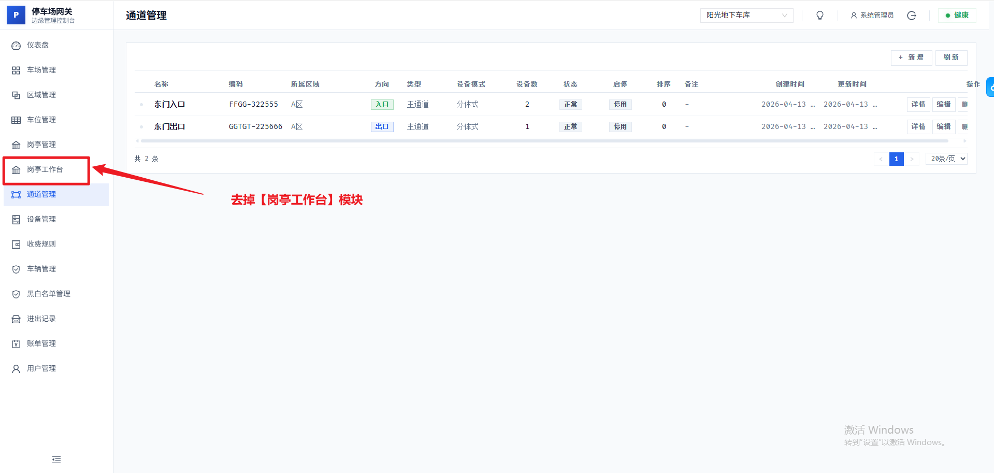Click the 新增 button to add channel
Viewport: 994px width, 473px height.
pyautogui.click(x=911, y=58)
